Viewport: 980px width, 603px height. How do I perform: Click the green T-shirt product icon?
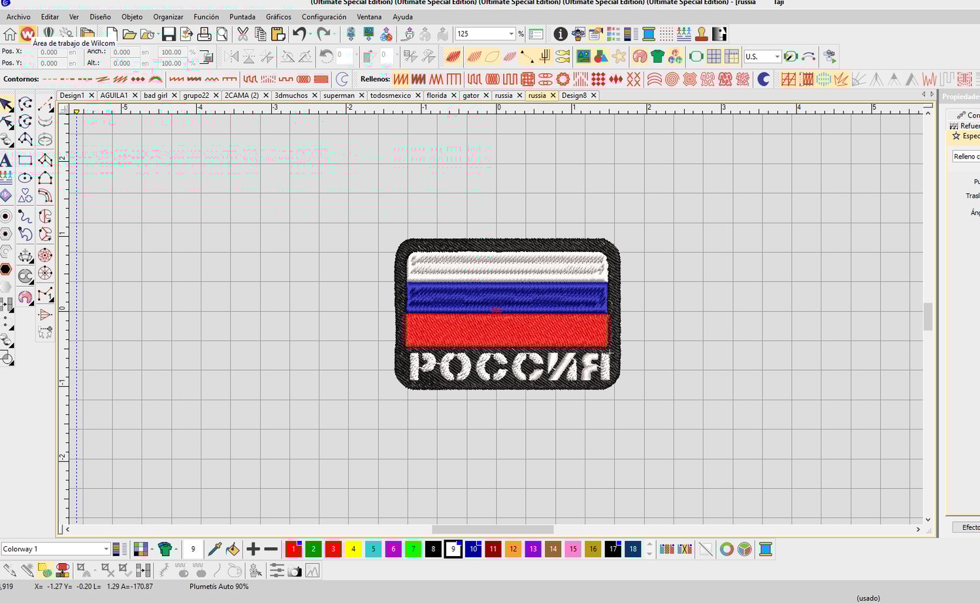point(657,57)
